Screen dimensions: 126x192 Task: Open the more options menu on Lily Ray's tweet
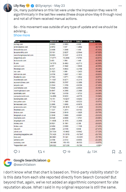(120, 6)
